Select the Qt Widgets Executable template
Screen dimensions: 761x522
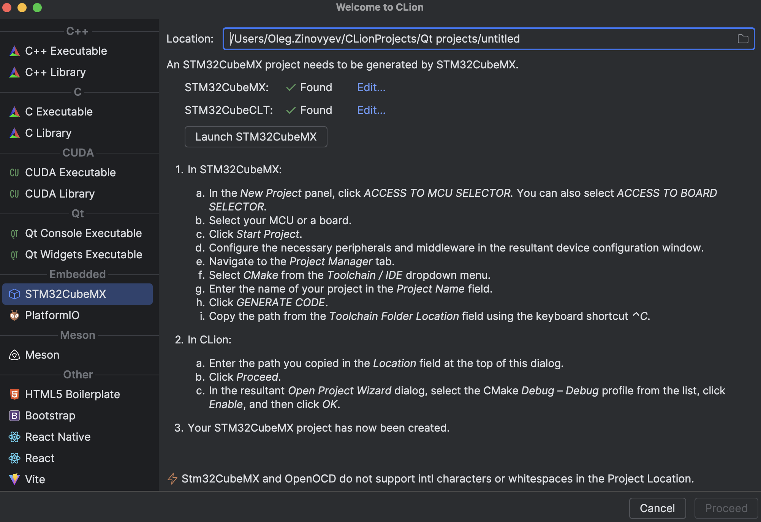pos(84,254)
